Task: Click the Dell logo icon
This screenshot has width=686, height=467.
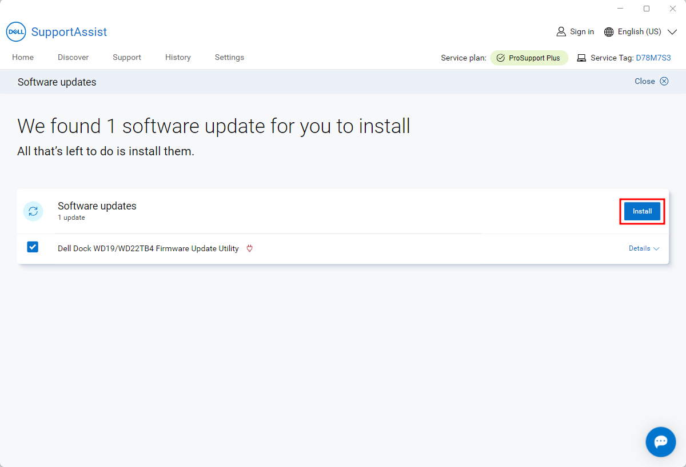Action: click(16, 32)
